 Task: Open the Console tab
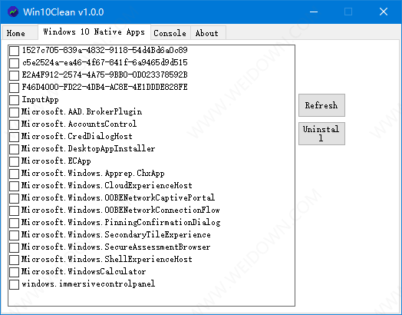pyautogui.click(x=170, y=33)
